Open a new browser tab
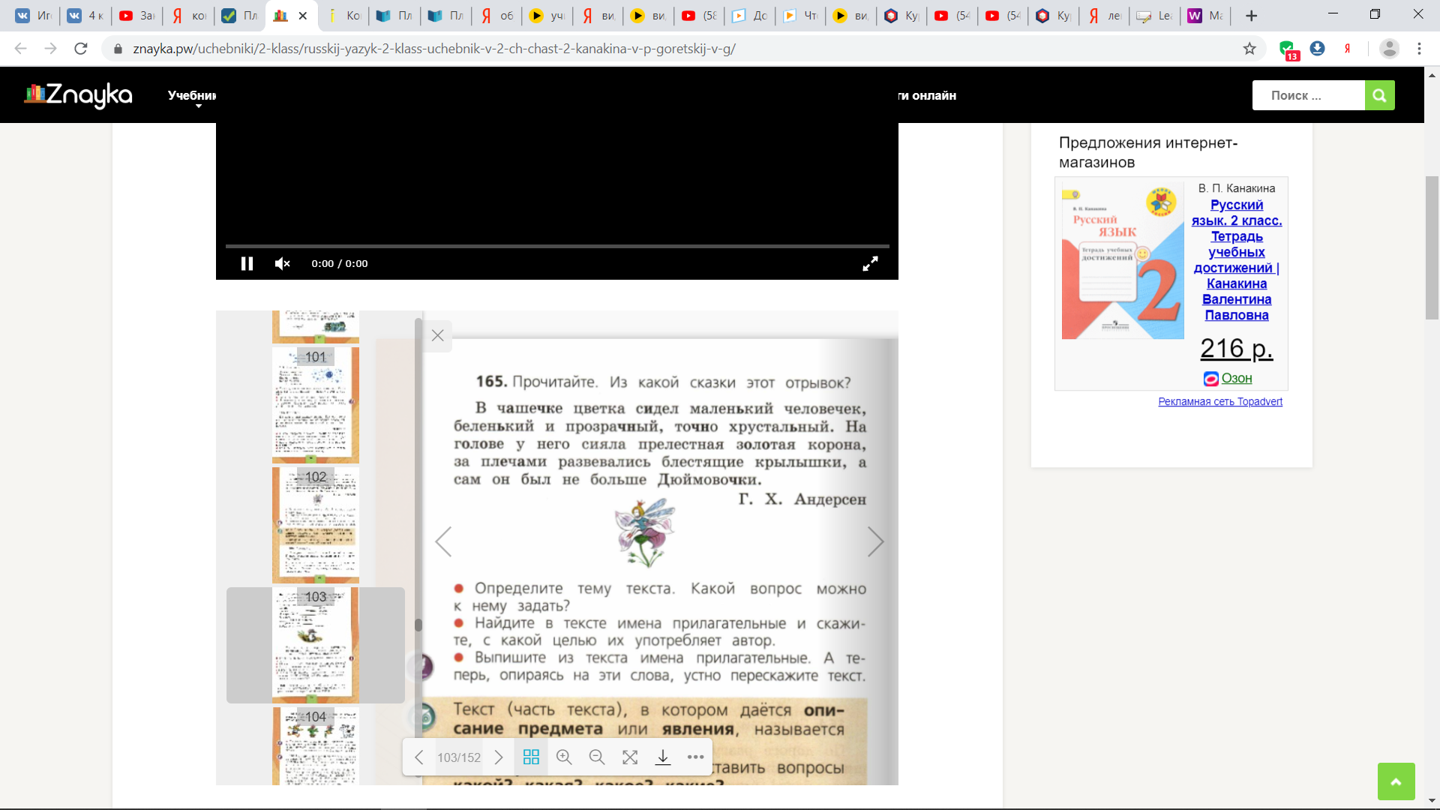The image size is (1440, 810). tap(1251, 16)
